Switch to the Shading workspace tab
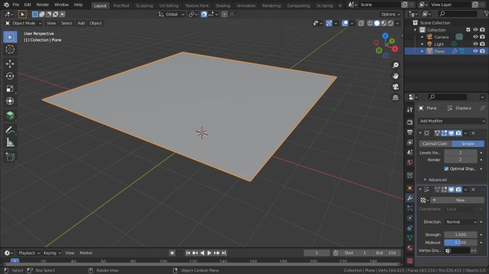Viewport: 489px width, 274px height. coord(222,5)
